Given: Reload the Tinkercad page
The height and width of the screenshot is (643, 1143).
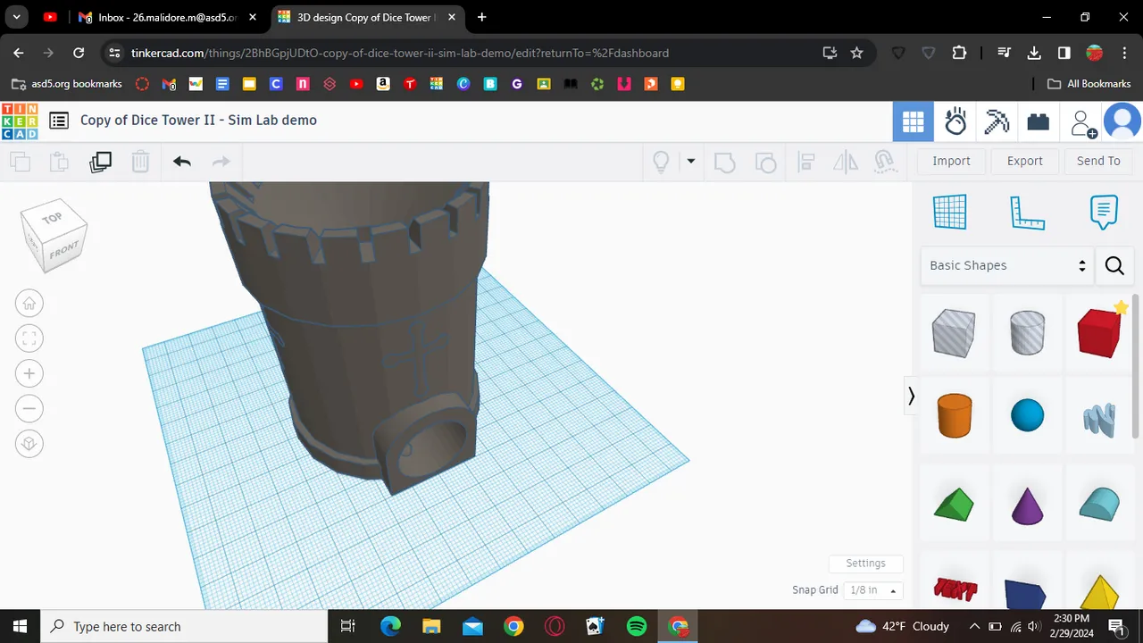Looking at the screenshot, I should (x=79, y=53).
